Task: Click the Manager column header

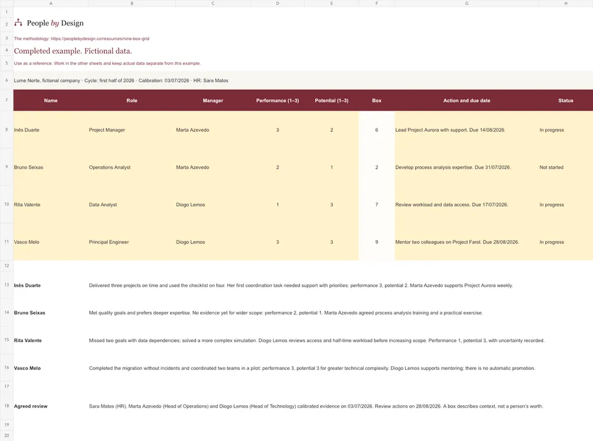Action: click(x=213, y=101)
